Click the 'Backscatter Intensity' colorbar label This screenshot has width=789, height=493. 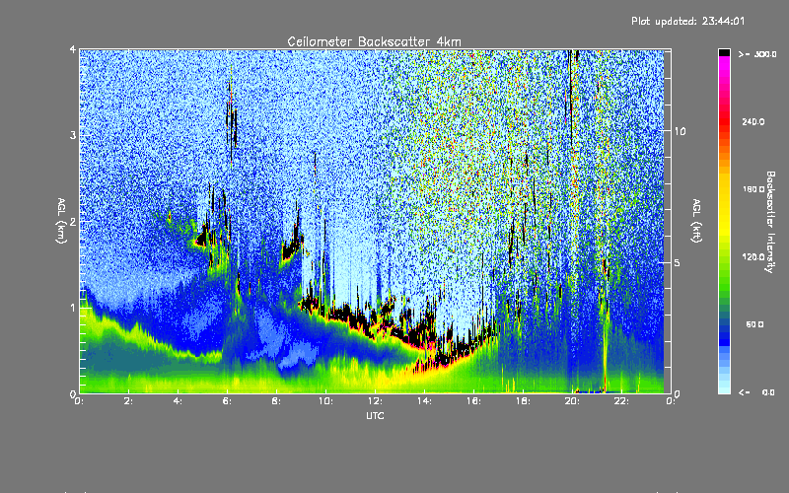[x=770, y=222]
